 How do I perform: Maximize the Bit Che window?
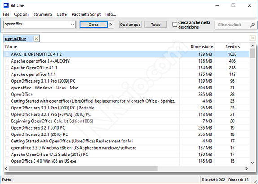click(233, 5)
